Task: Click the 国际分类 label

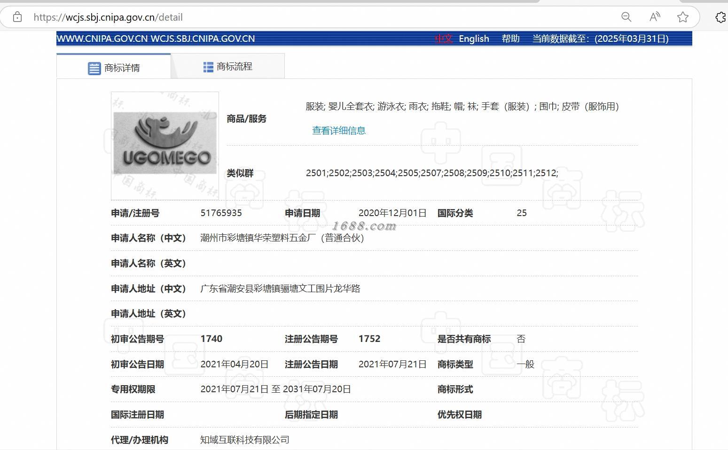Action: coord(455,213)
